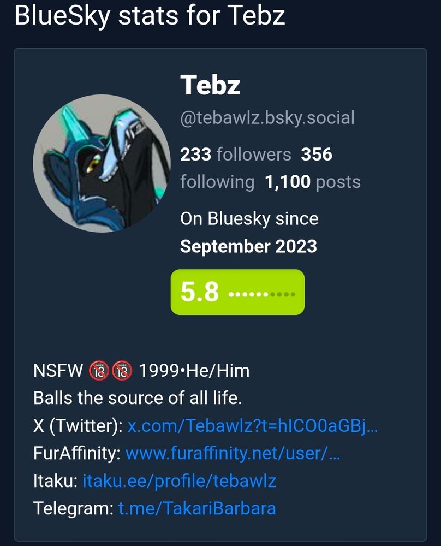Click the 'On Bluesky since' label
This screenshot has width=441, height=546.
click(x=249, y=219)
